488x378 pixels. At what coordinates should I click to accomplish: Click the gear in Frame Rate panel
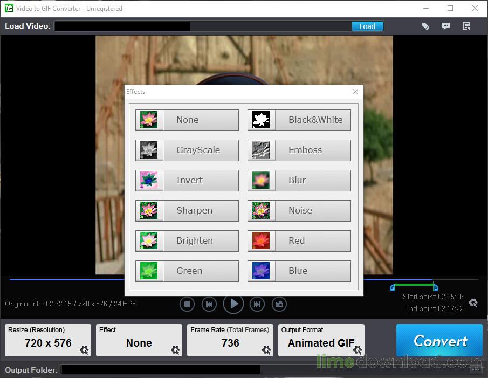[266, 350]
